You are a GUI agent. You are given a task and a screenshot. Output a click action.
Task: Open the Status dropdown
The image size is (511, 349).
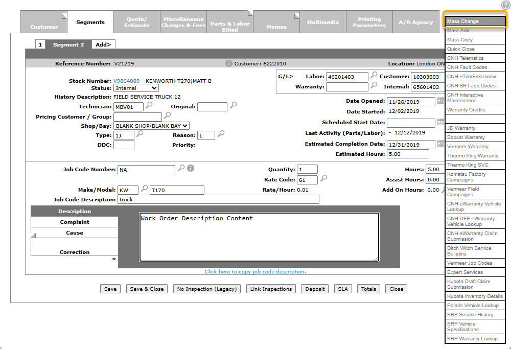click(x=136, y=88)
